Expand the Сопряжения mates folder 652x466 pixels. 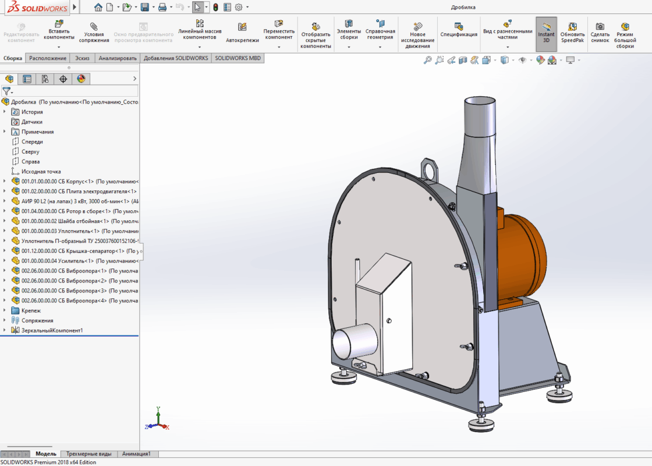click(x=5, y=320)
